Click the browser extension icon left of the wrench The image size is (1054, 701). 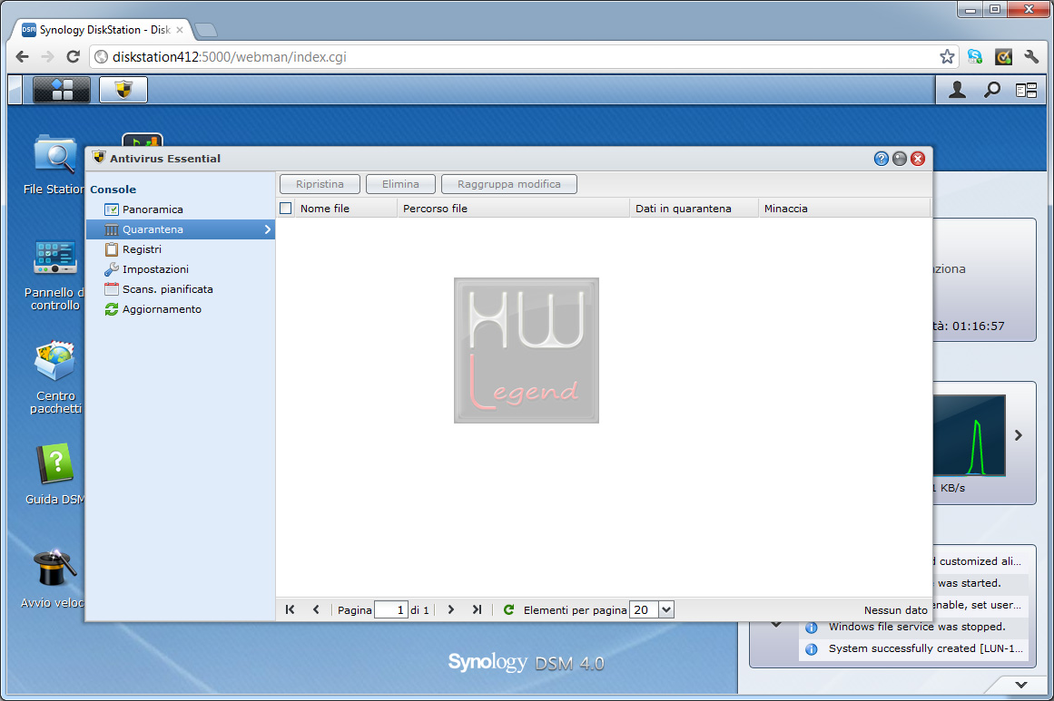[1003, 57]
